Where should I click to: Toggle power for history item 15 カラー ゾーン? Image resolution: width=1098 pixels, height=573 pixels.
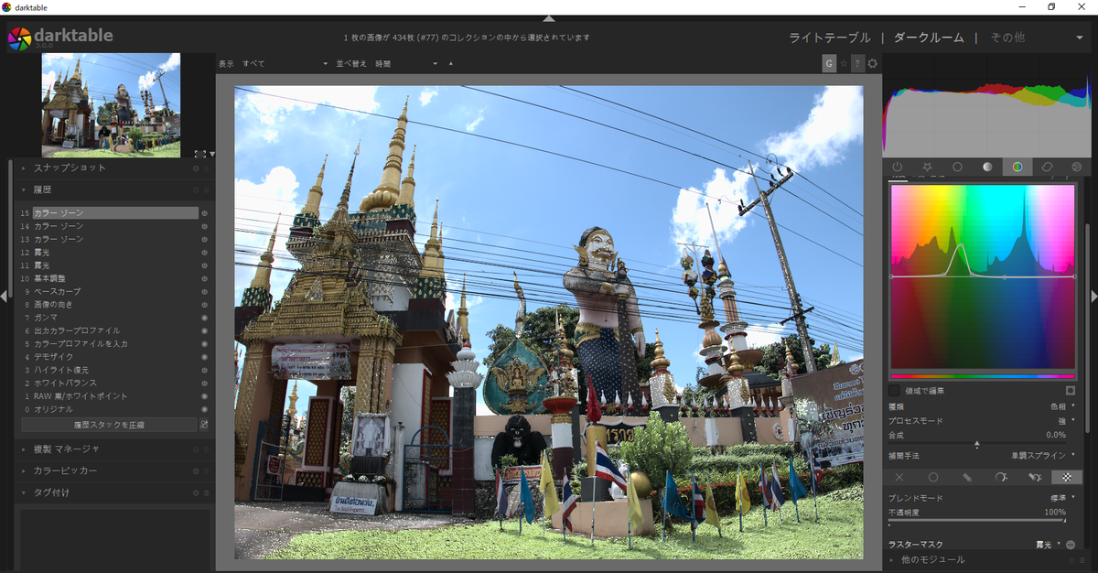[204, 213]
